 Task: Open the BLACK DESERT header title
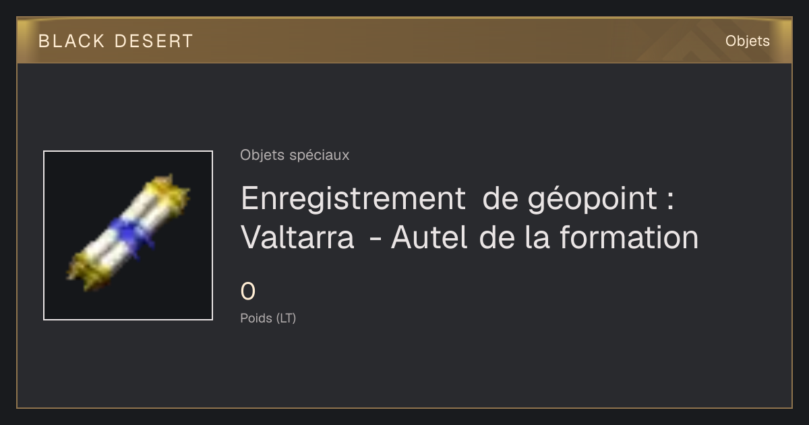(116, 41)
